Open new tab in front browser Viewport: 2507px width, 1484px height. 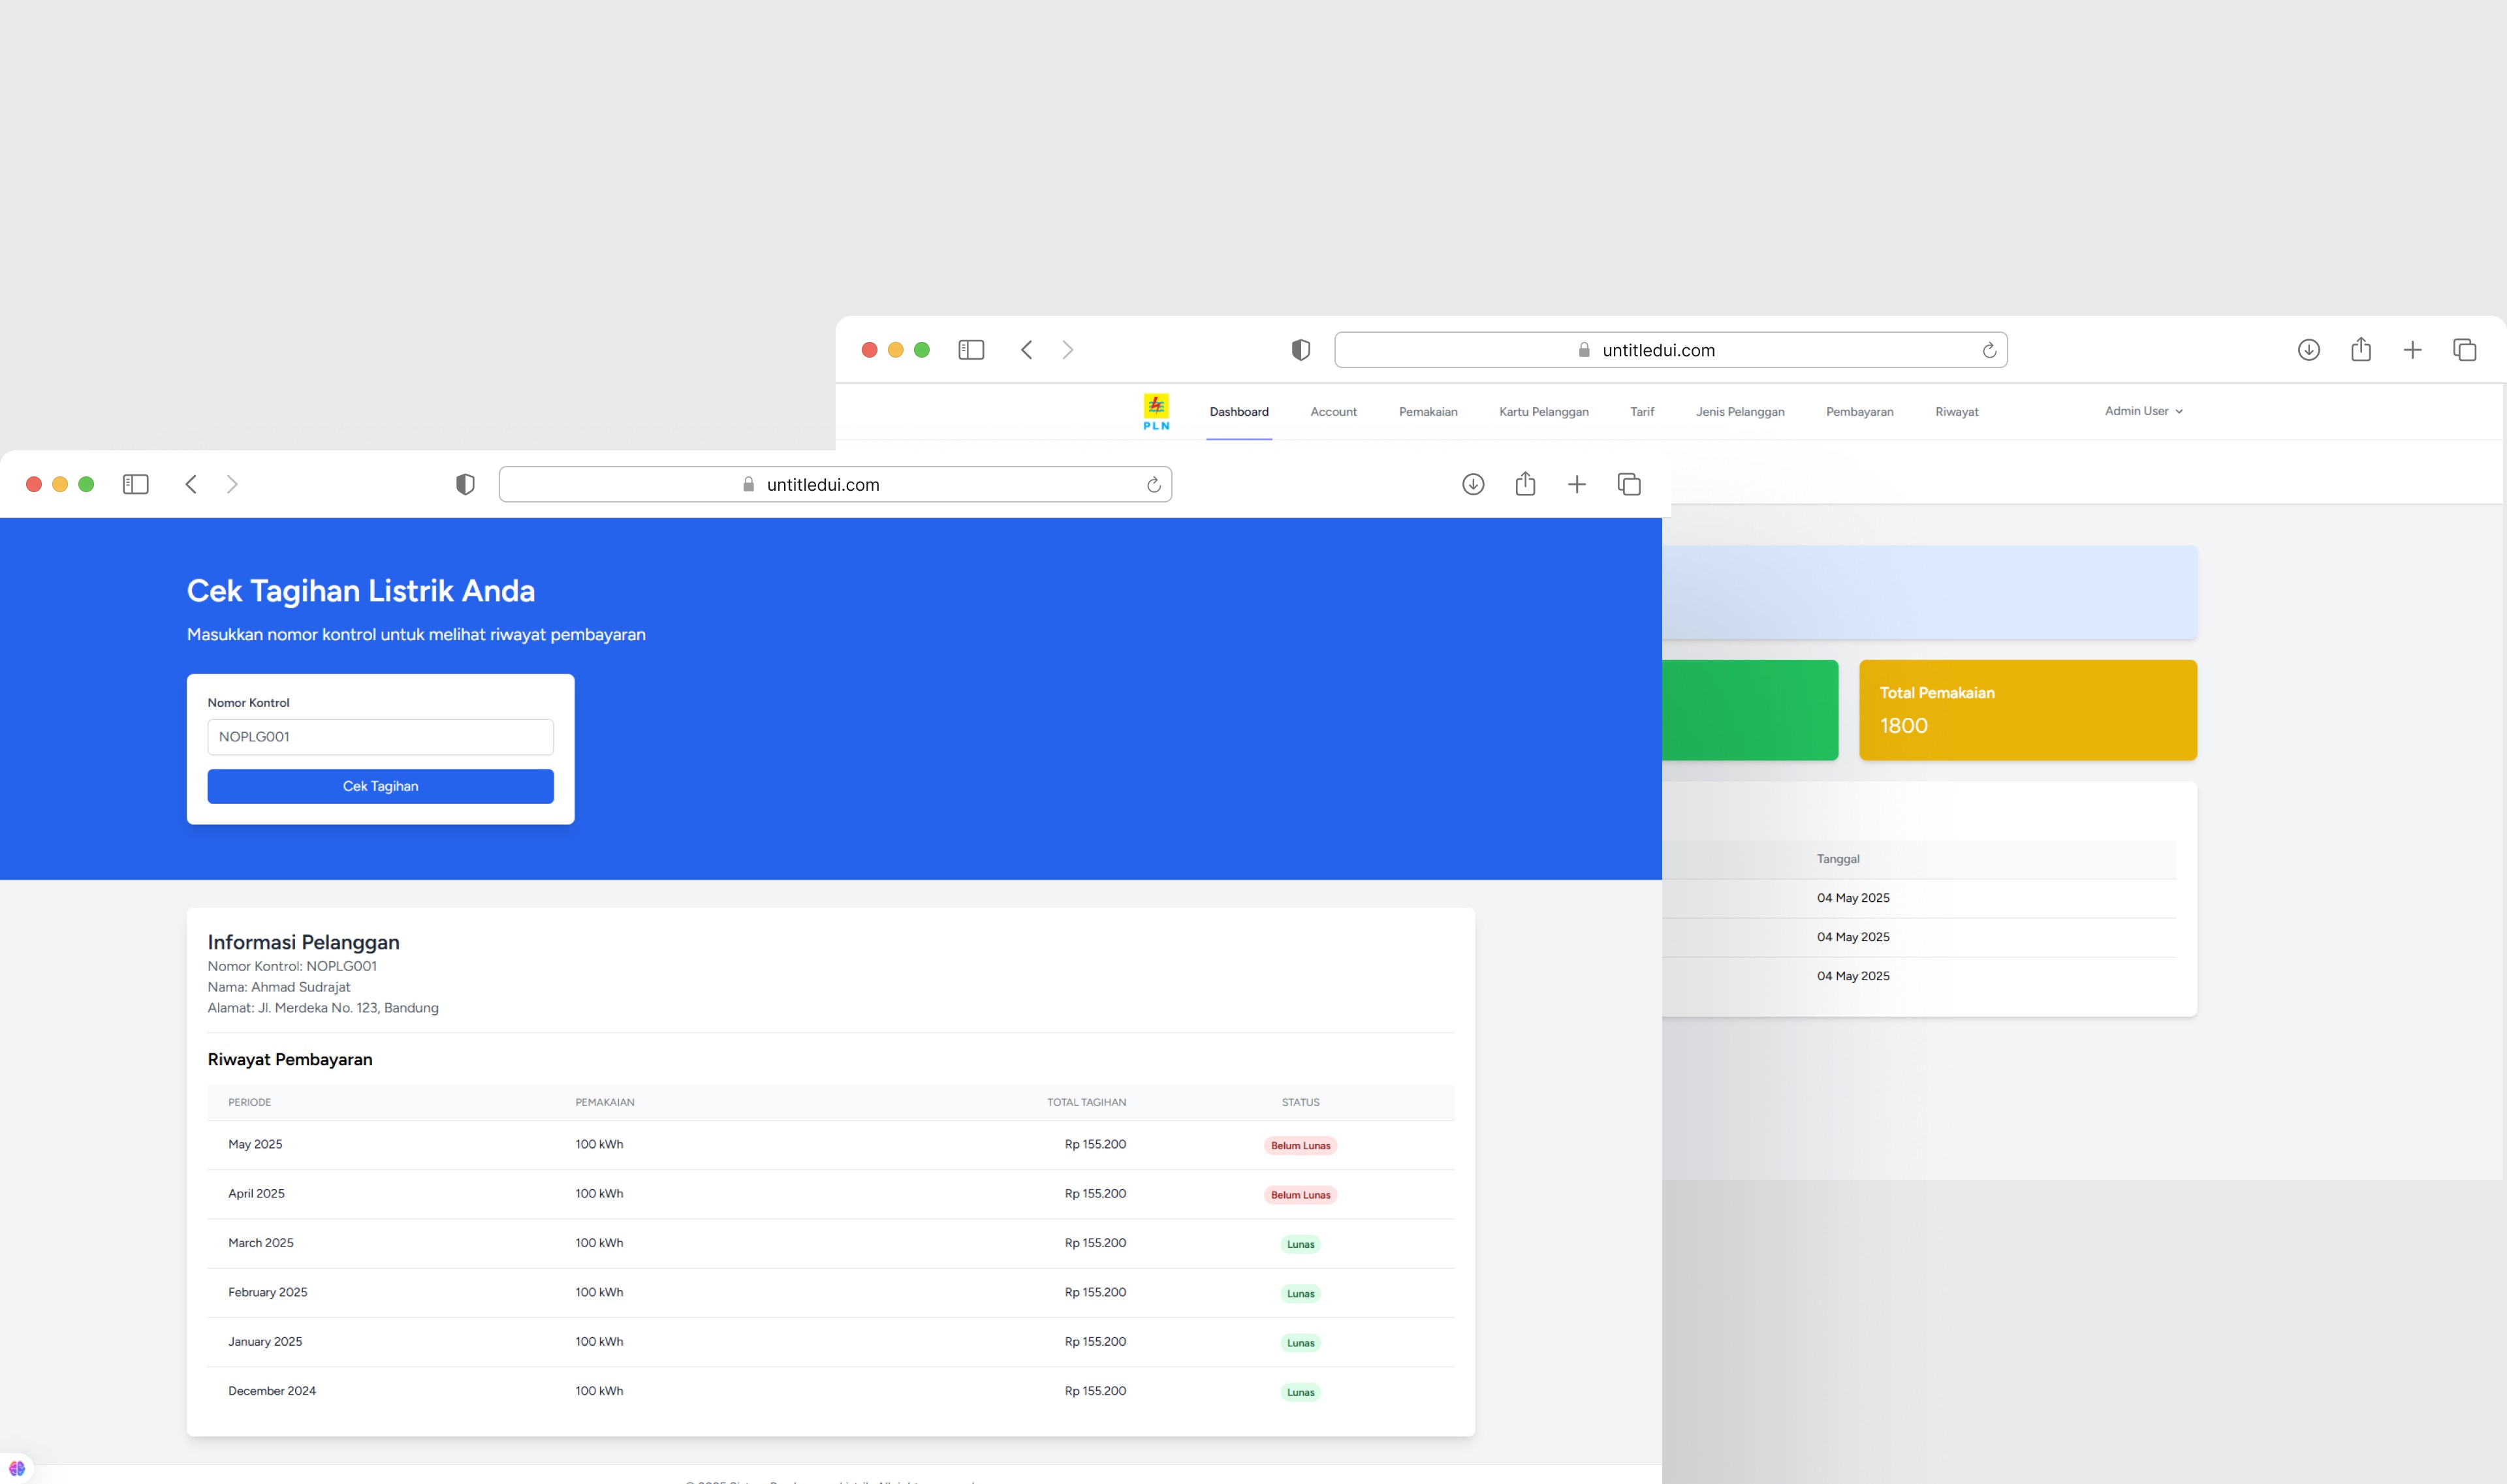[1577, 484]
